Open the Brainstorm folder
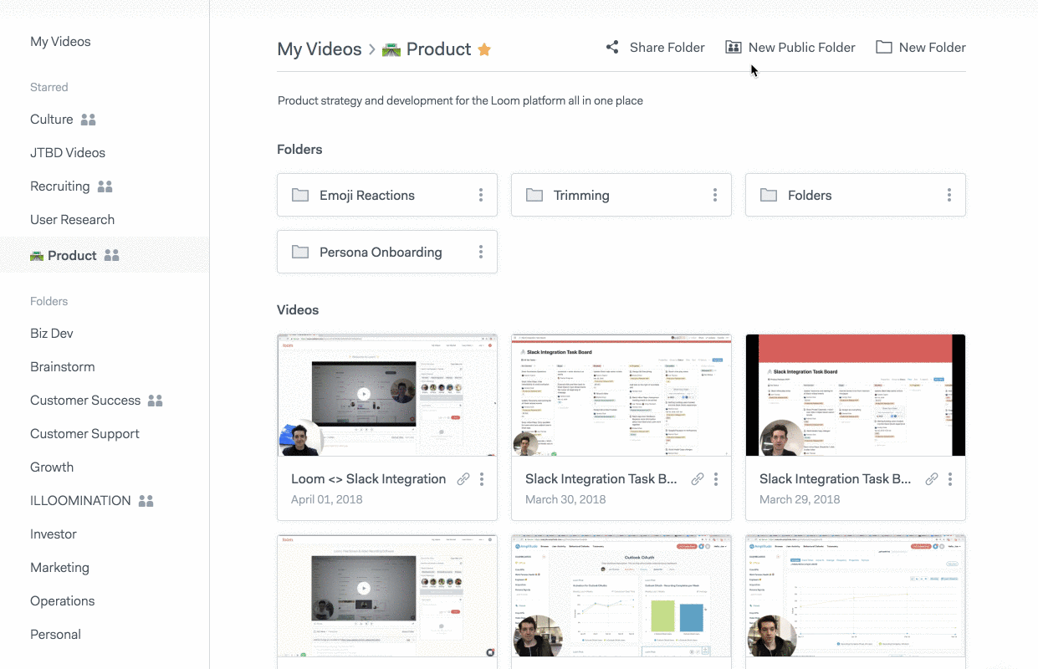 63,367
